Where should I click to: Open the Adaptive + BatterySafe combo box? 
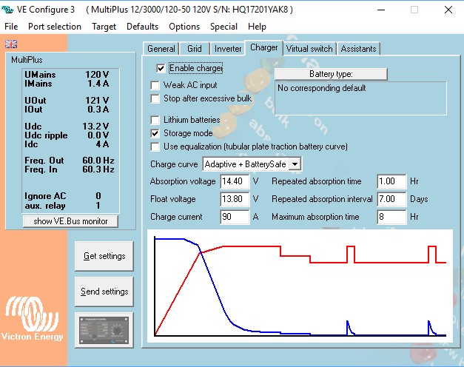pyautogui.click(x=252, y=164)
